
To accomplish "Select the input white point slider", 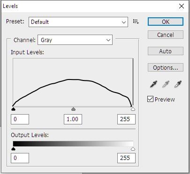I will (x=133, y=109).
